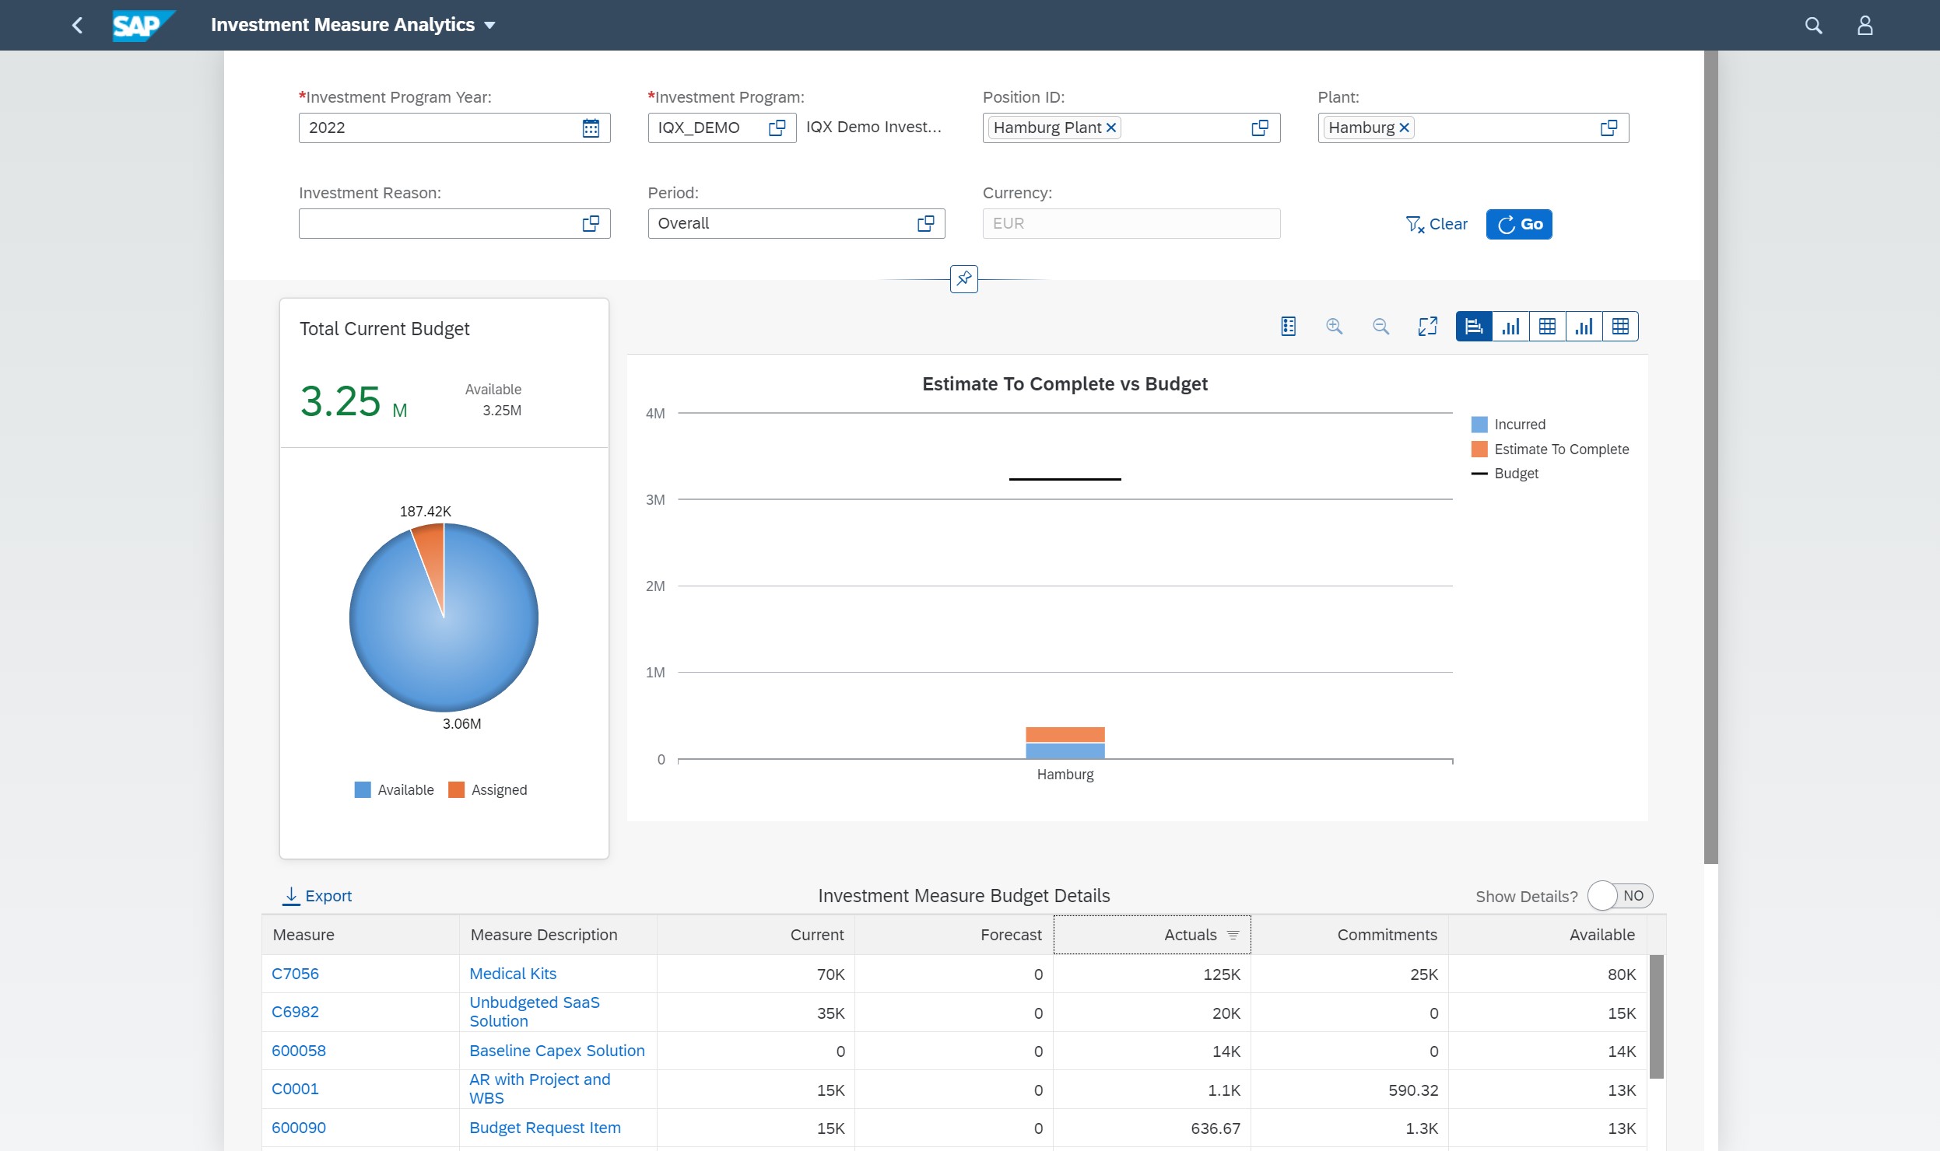Toggle the chart legend display

point(1288,325)
